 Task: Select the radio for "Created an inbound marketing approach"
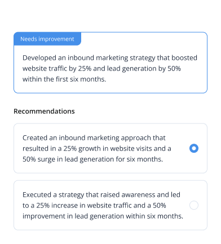[x=194, y=148]
